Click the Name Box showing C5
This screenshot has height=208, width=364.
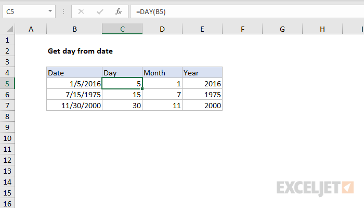29,11
